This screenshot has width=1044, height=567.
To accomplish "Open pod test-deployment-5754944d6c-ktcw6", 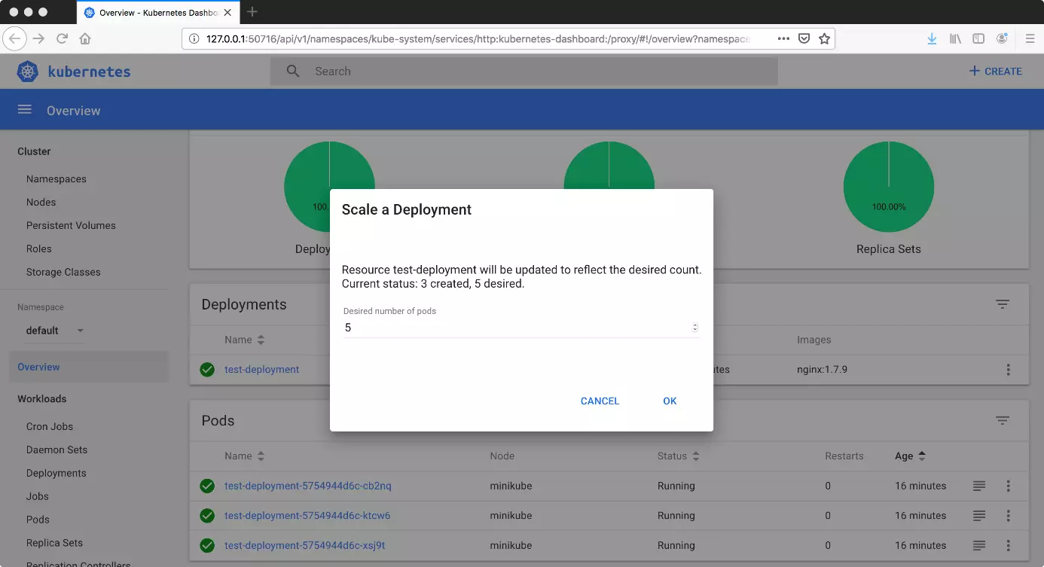I will (x=307, y=516).
